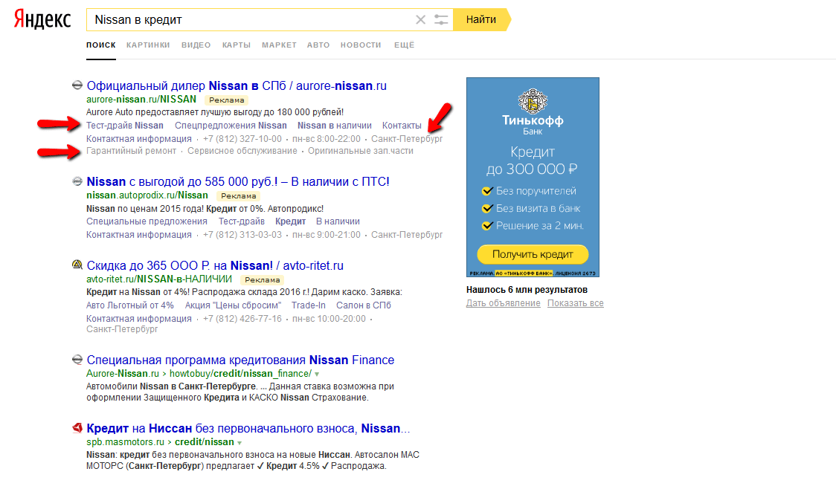Image resolution: width=836 pixels, height=489 pixels.
Task: Open В наличии sitelink under autoprodix ad
Action: point(338,221)
